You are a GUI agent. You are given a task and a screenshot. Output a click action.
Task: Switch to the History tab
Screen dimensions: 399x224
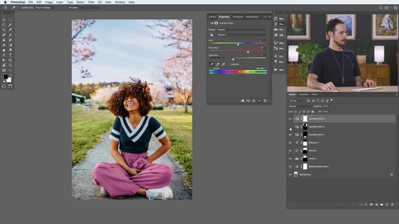click(213, 17)
